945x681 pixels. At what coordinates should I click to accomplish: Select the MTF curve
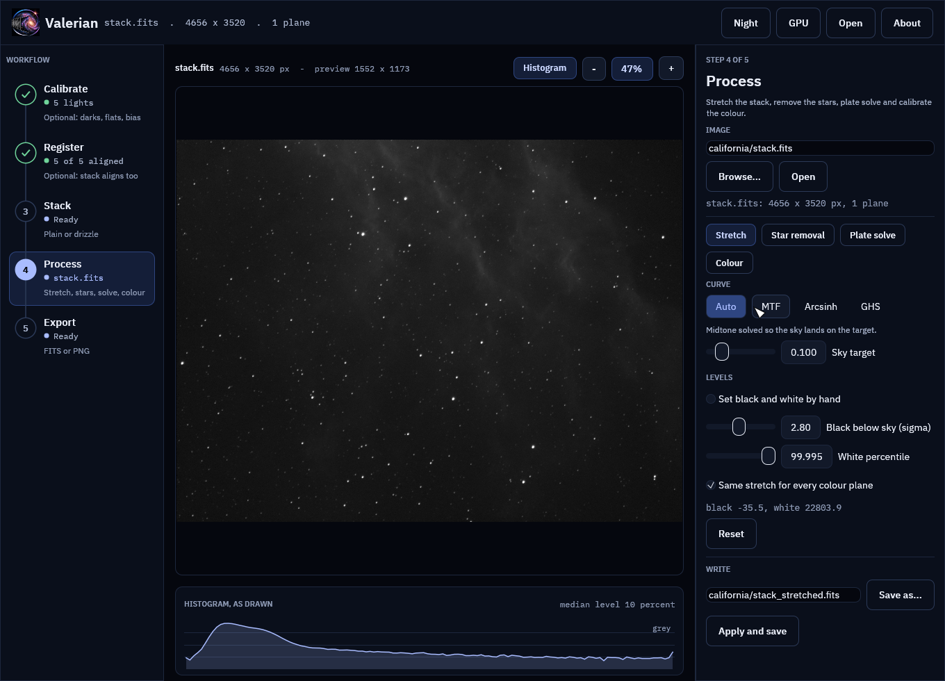[771, 306]
